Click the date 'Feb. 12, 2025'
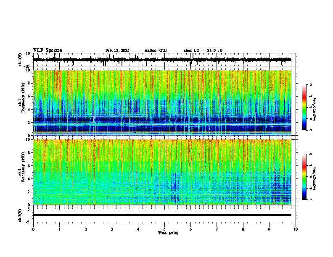The image size is (333, 257). (x=117, y=50)
